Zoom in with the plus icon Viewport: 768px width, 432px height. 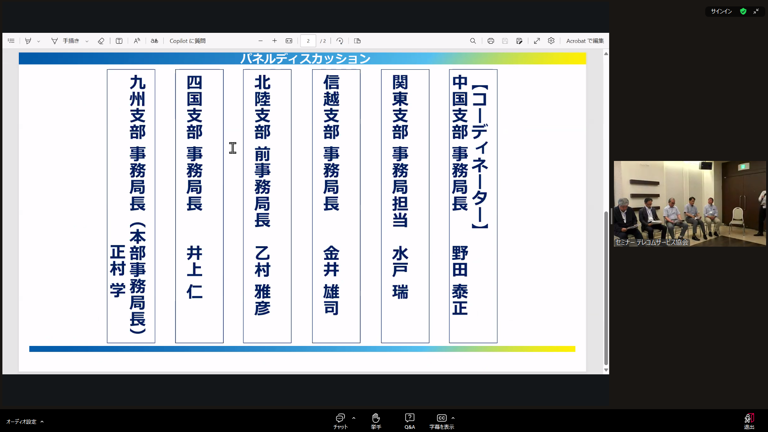(x=275, y=41)
